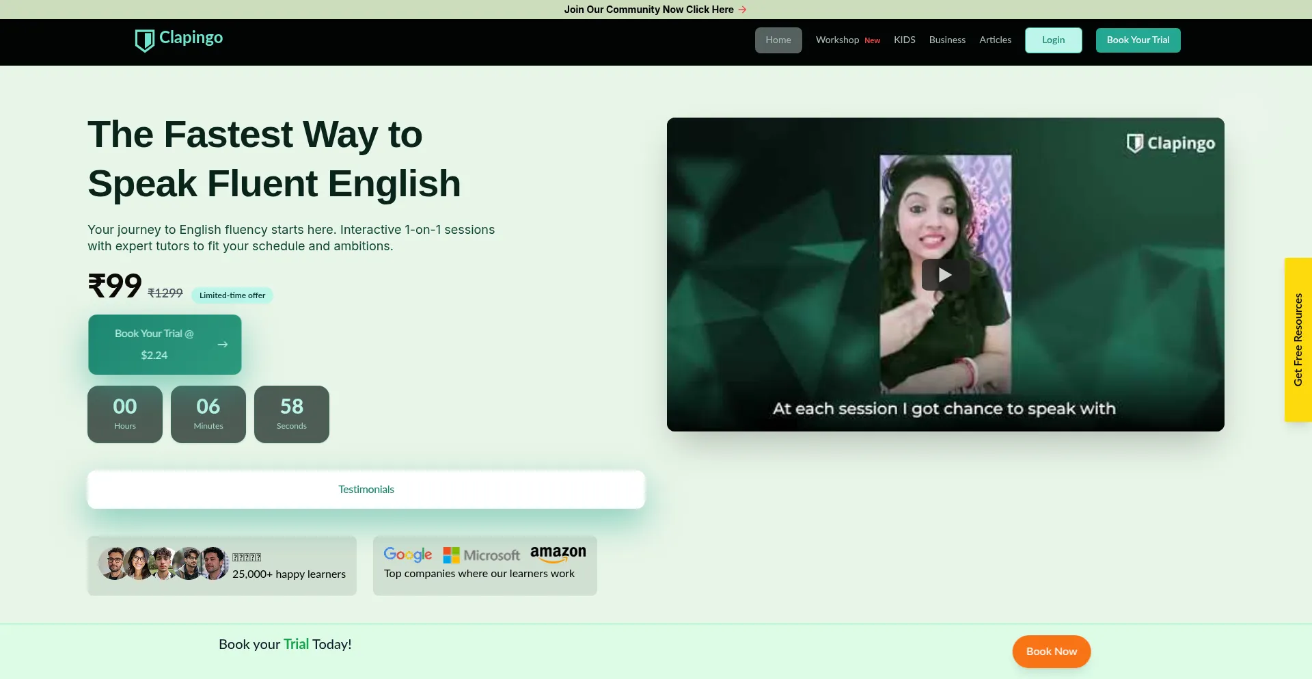The height and width of the screenshot is (679, 1312).
Task: Click the red arrow in community banner
Action: pos(743,10)
